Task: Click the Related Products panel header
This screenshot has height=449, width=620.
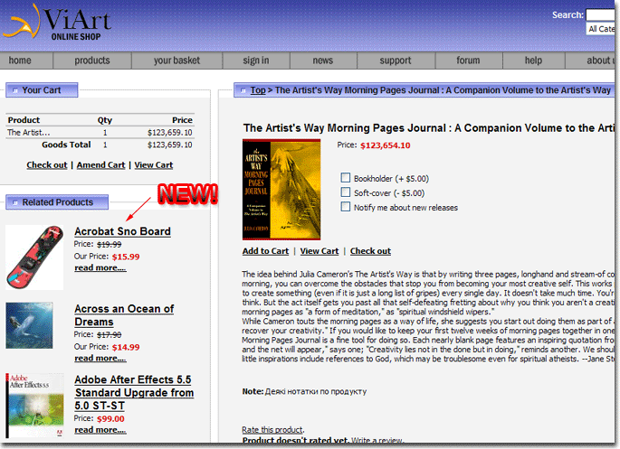Action: click(57, 202)
